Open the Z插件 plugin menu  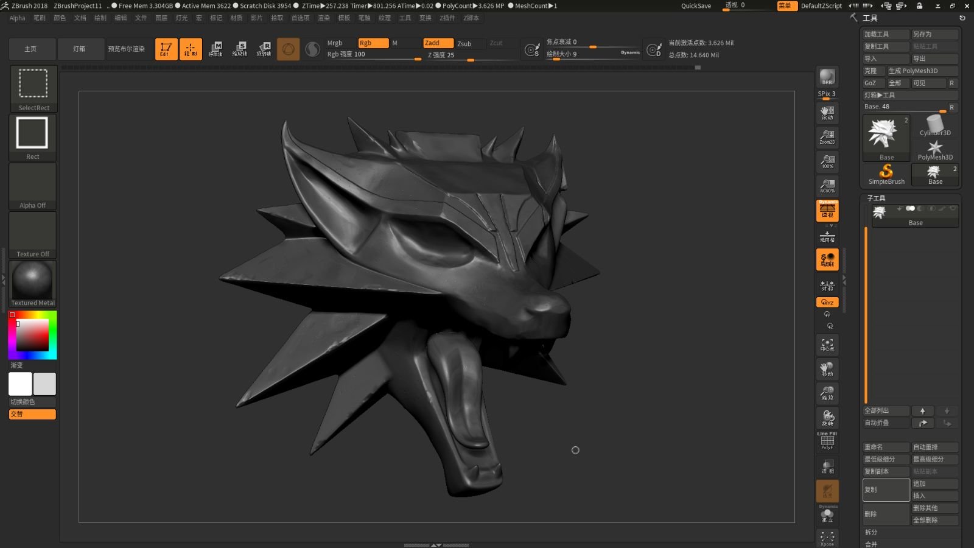click(x=447, y=18)
